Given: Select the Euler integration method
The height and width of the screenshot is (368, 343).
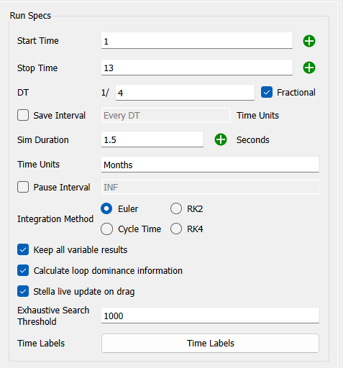Looking at the screenshot, I should click(x=106, y=208).
